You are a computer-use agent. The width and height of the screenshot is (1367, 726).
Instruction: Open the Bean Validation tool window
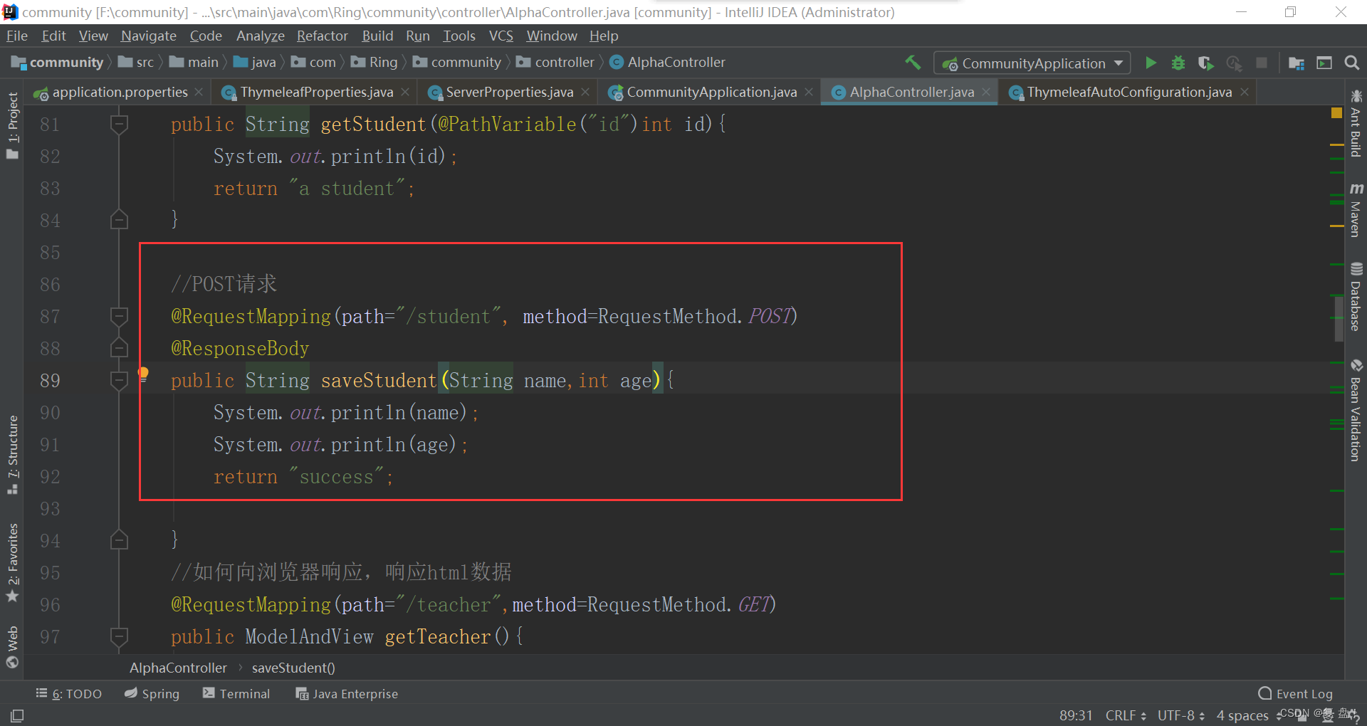[x=1356, y=411]
